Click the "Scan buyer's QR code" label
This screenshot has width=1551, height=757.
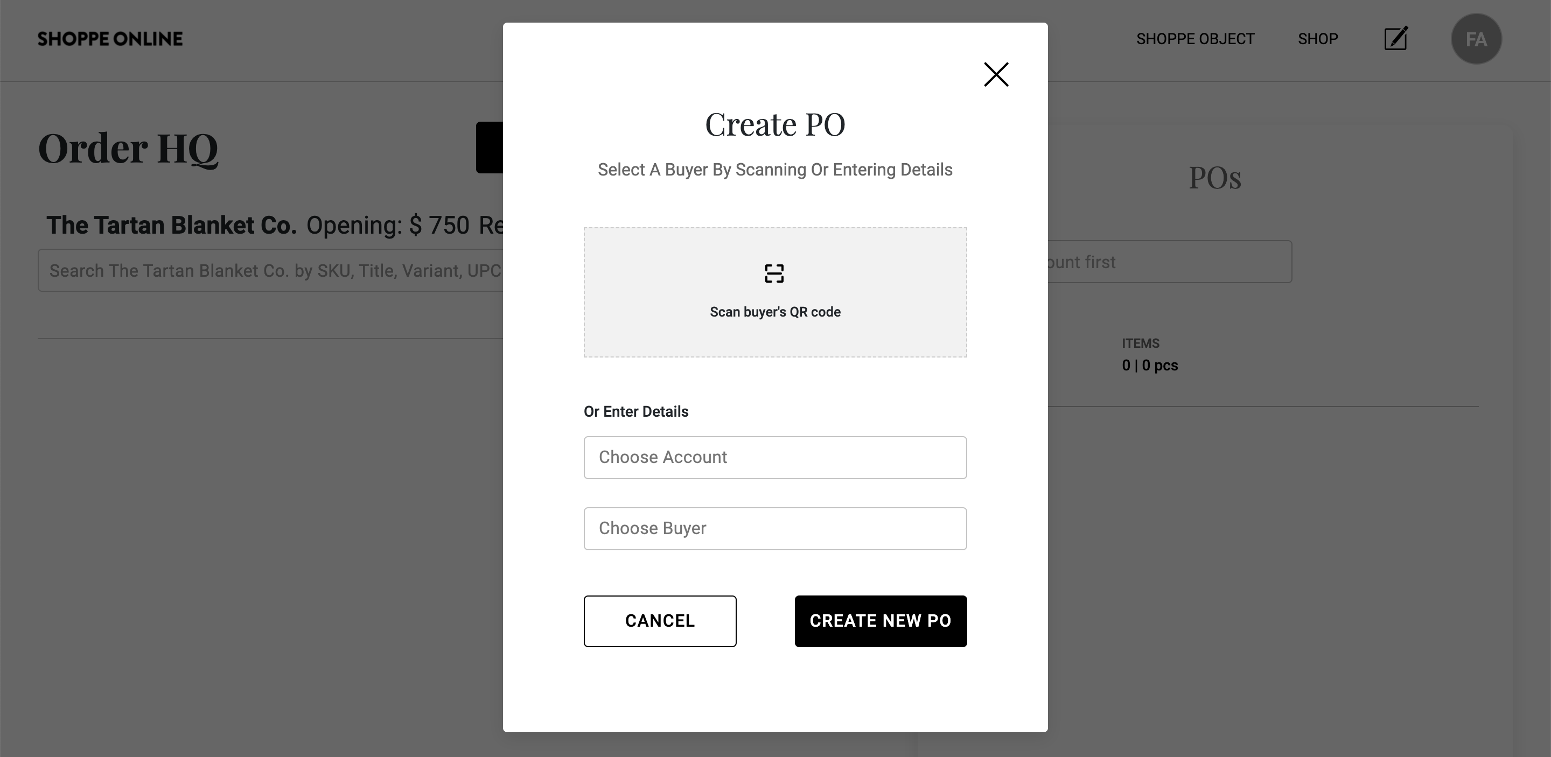[775, 312]
